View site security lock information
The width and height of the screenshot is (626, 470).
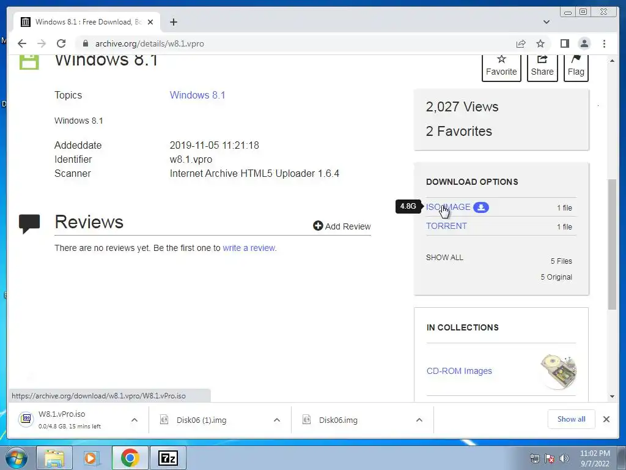85,43
